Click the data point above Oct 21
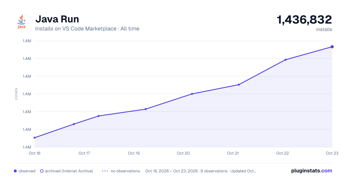The height and width of the screenshot is (181, 346). 239,85
